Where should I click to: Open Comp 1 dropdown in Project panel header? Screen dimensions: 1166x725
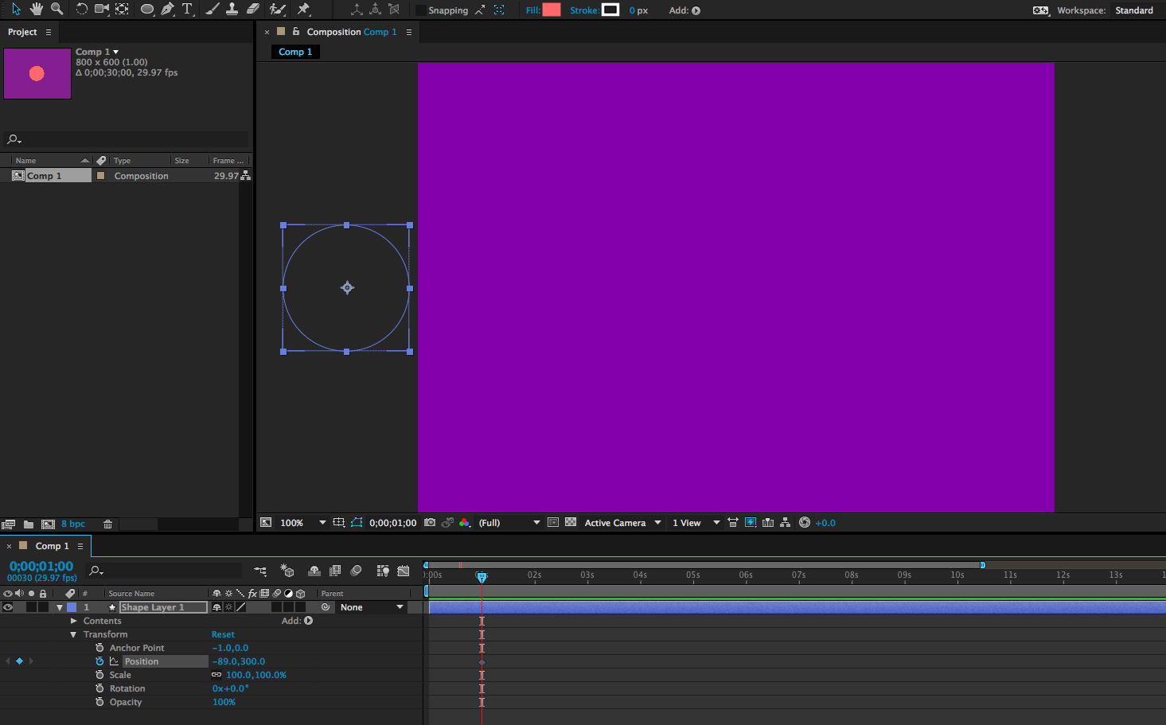point(116,52)
